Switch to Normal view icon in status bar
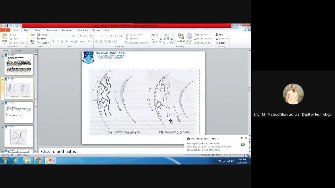335x188 pixels. tap(203, 155)
